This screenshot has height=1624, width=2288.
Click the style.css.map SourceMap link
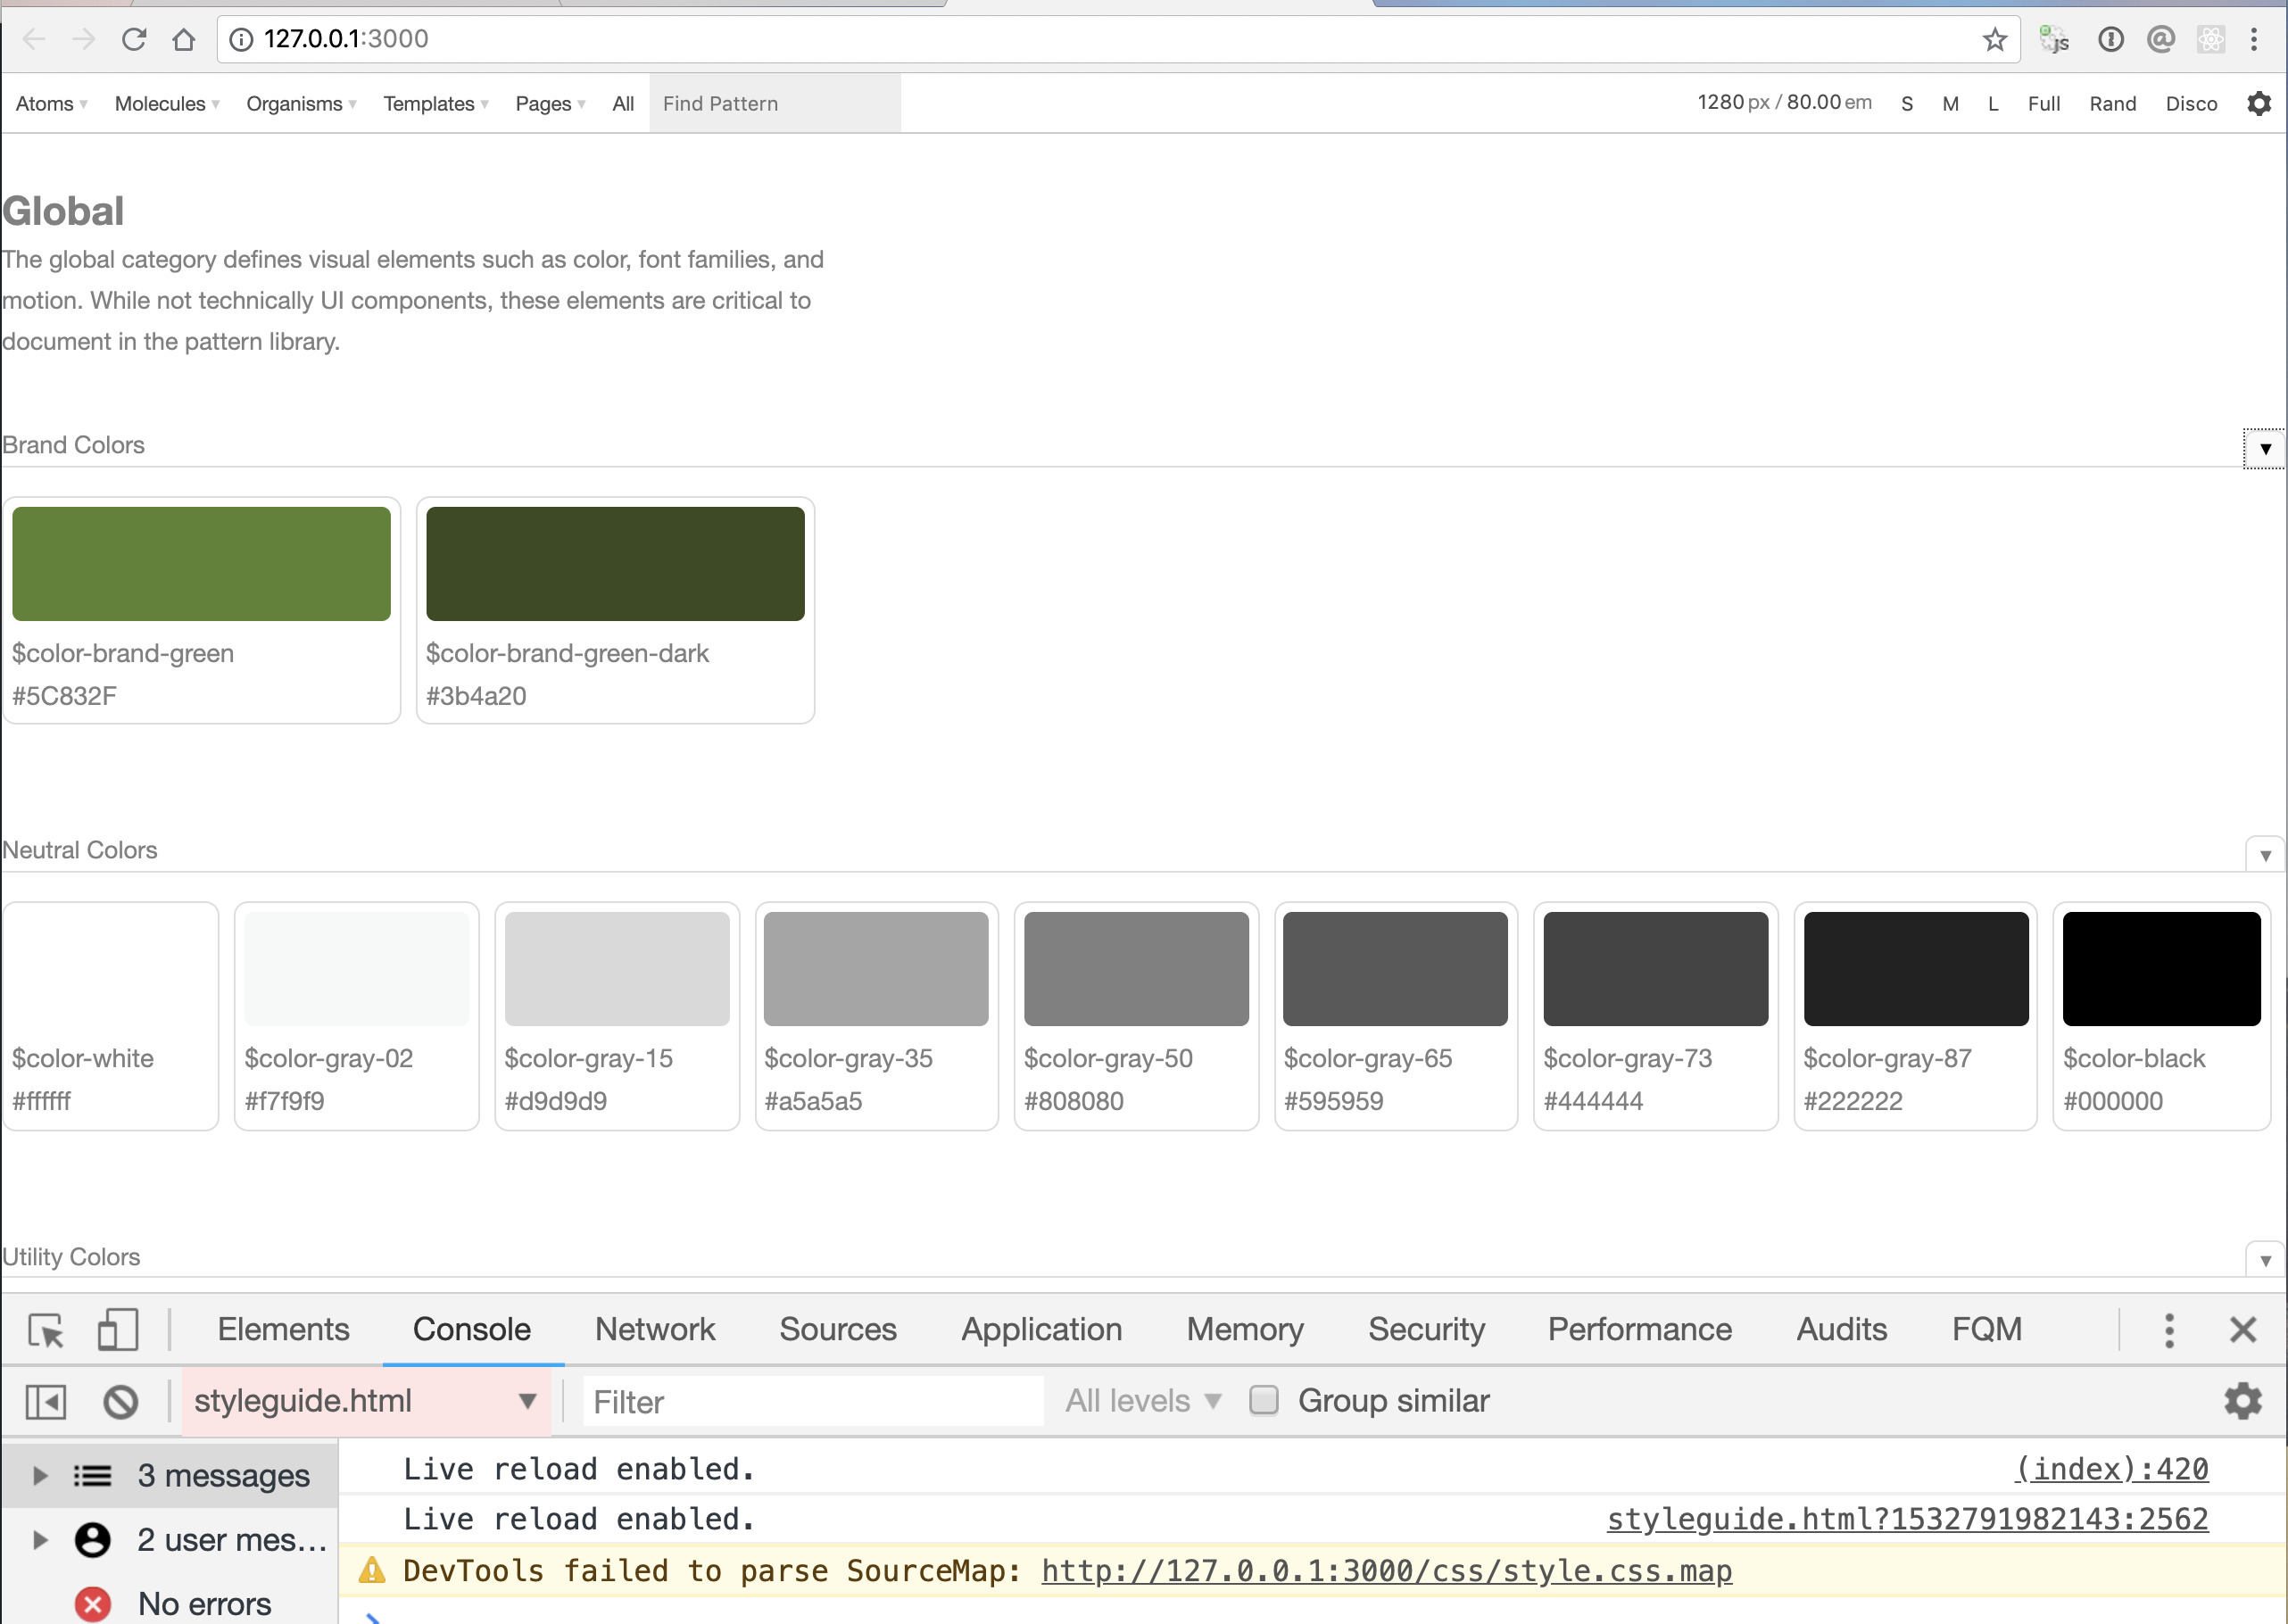(x=1386, y=1571)
